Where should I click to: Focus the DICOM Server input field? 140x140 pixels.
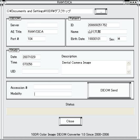(42, 25)
